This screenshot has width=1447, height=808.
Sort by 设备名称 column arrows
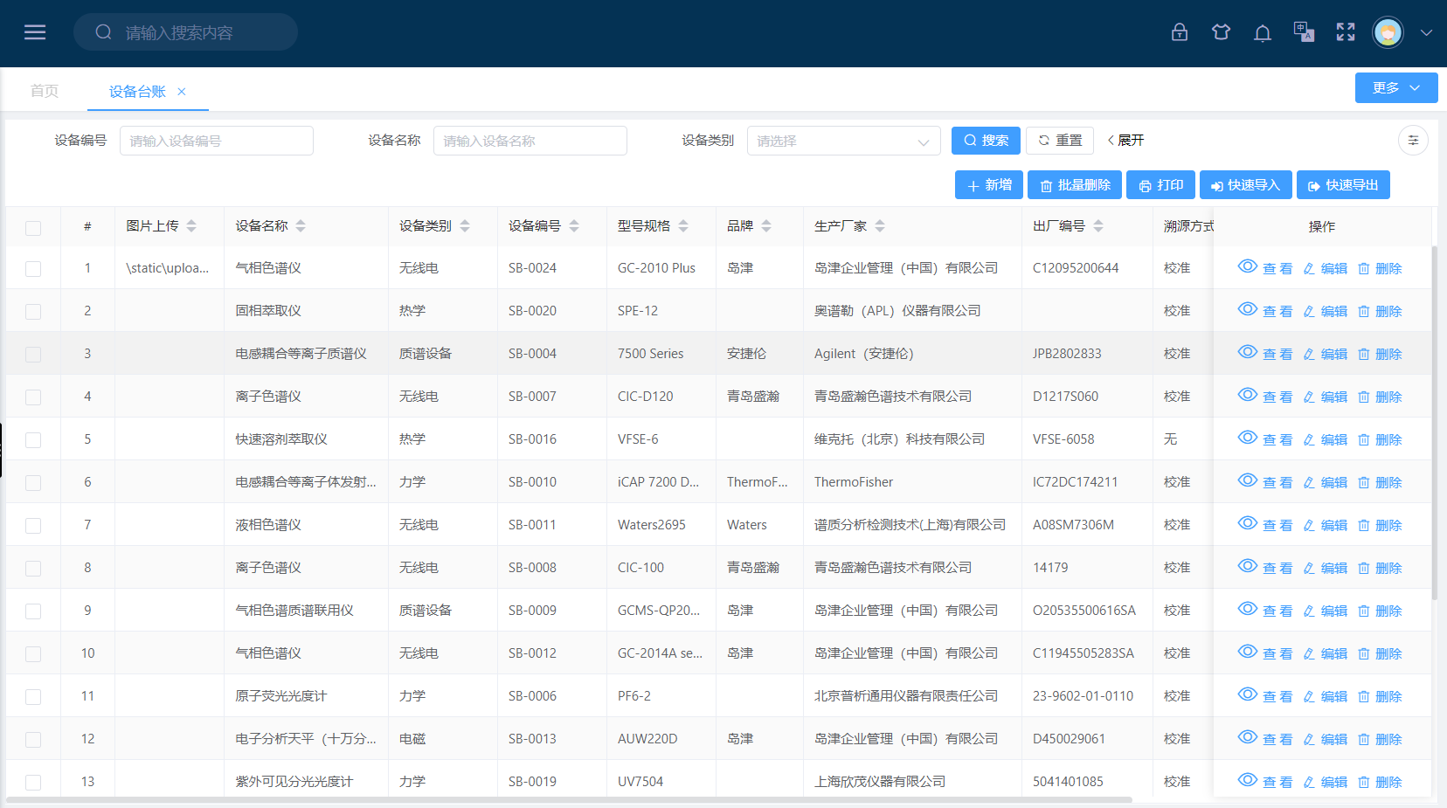[301, 226]
